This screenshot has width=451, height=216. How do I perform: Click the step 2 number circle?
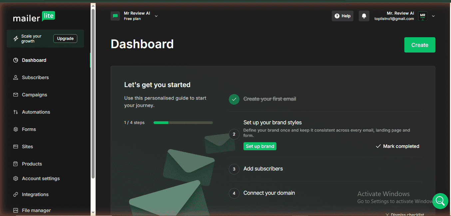click(234, 134)
